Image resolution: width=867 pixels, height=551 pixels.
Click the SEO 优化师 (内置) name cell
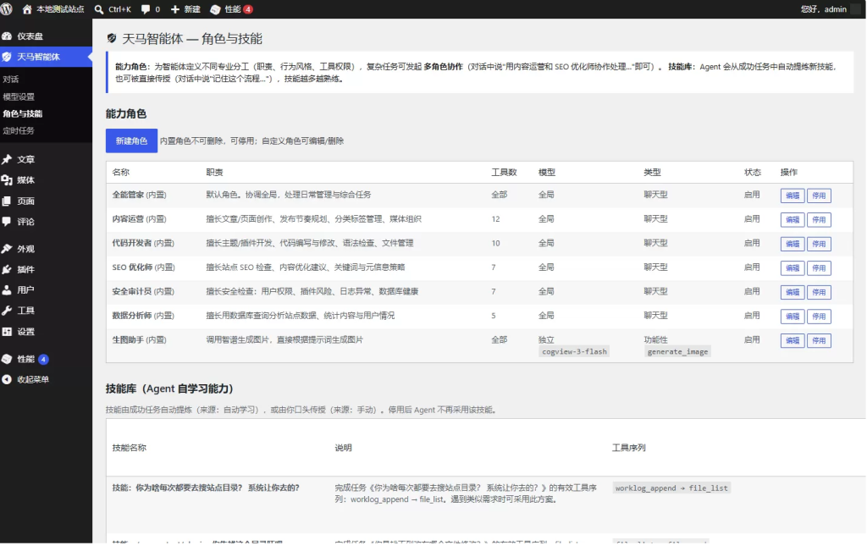pos(143,267)
